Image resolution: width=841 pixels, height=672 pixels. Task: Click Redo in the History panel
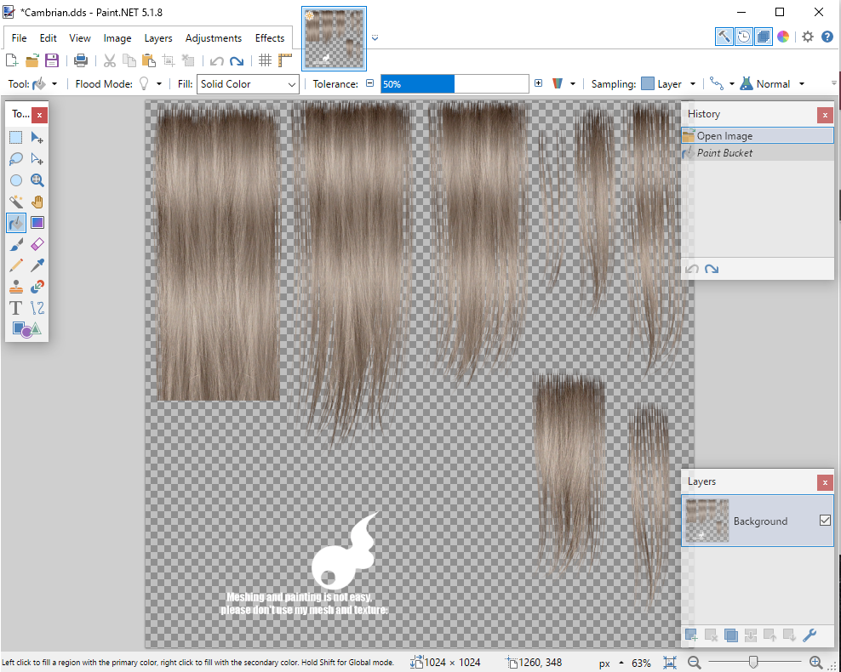pos(712,269)
